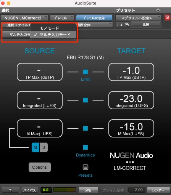
Task: Click the ファイル全体 button
Action: (113, 190)
